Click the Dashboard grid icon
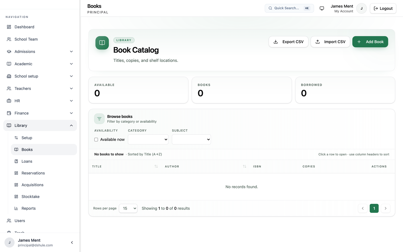Screen dimensions: 403x252 click(x=9, y=27)
